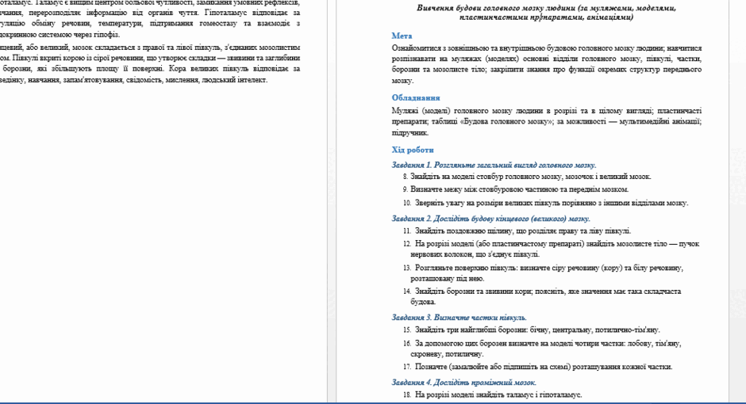The width and height of the screenshot is (746, 404).
Task: Click item 12 "На розрізі моделі (або пластинчастому препараті)"
Action: click(x=551, y=249)
